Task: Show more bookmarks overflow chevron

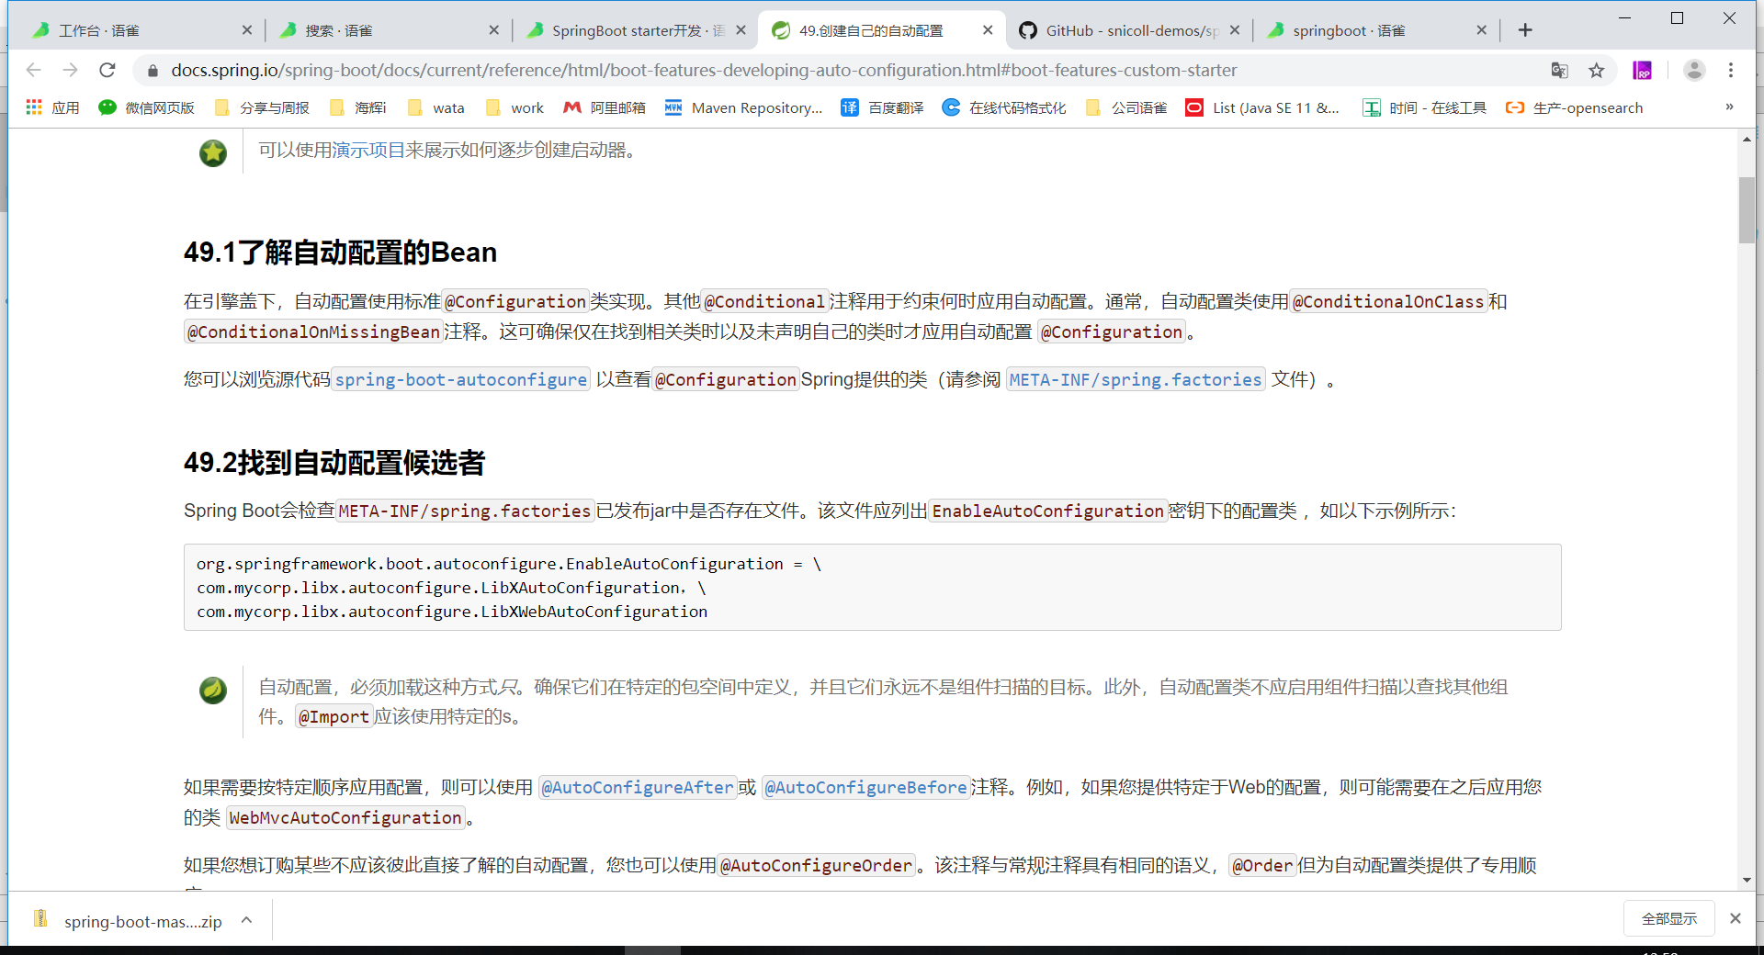Action: tap(1729, 107)
